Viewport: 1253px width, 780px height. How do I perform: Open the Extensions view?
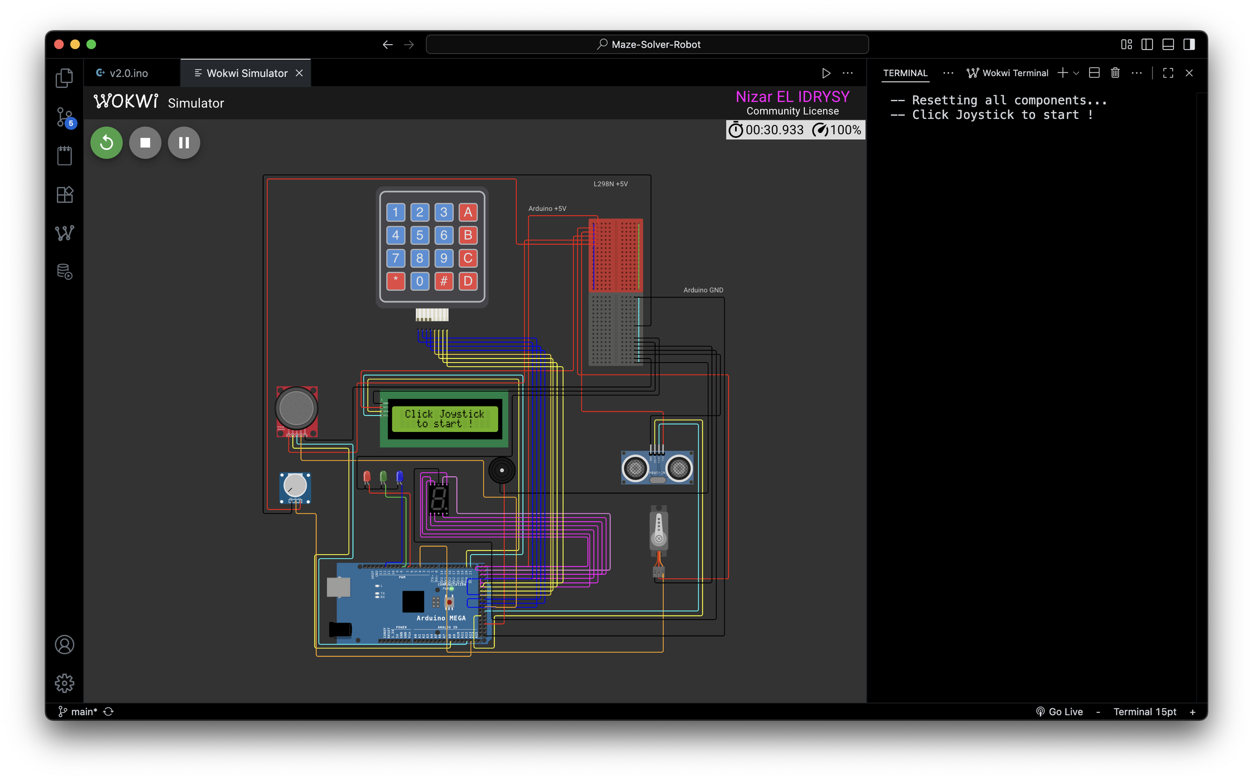(x=64, y=194)
